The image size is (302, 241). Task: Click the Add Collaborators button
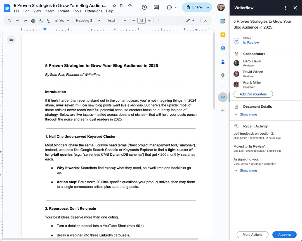253,94
